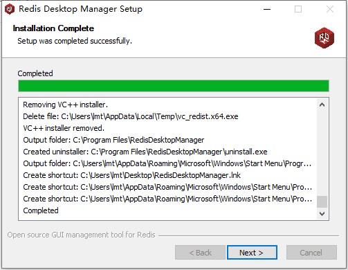Close the setup window with X
The image size is (348, 270).
pyautogui.click(x=330, y=9)
